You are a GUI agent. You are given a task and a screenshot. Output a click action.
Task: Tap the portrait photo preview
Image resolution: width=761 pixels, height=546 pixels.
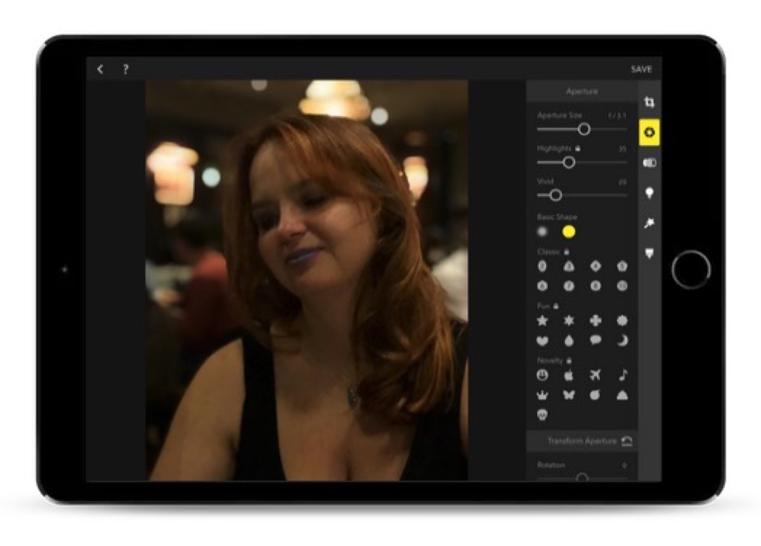[307, 280]
